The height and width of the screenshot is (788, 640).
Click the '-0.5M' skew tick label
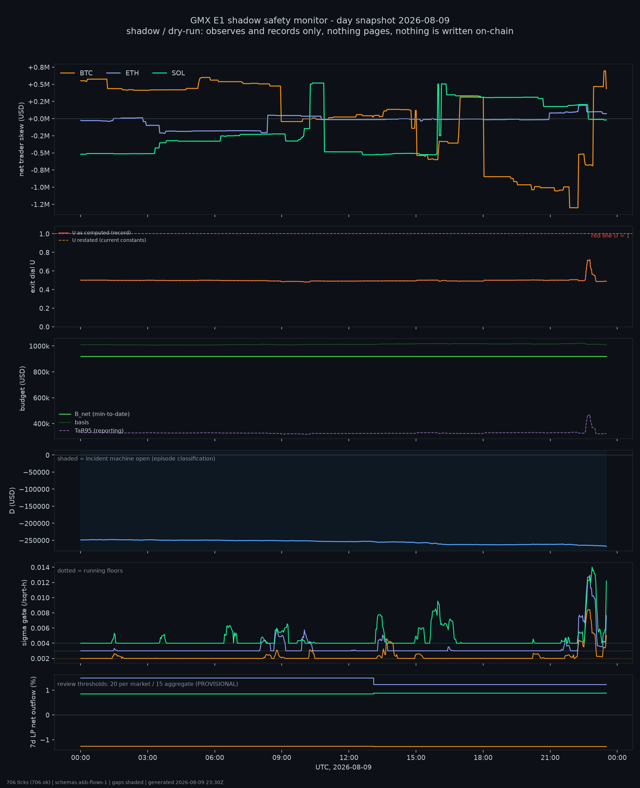40,153
